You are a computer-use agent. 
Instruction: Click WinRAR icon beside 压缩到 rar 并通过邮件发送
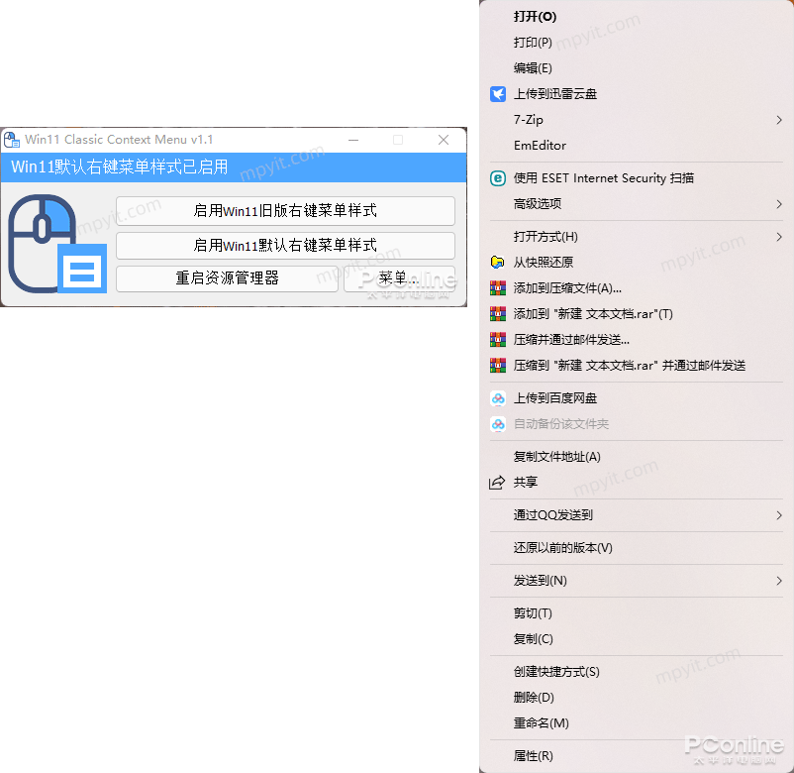click(498, 366)
